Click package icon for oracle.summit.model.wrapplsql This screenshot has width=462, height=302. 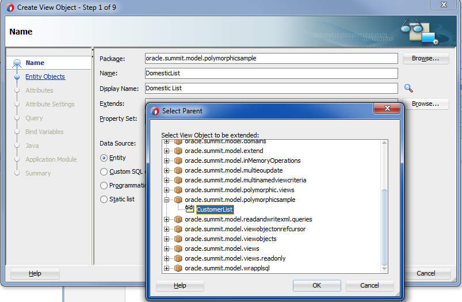[x=178, y=268]
